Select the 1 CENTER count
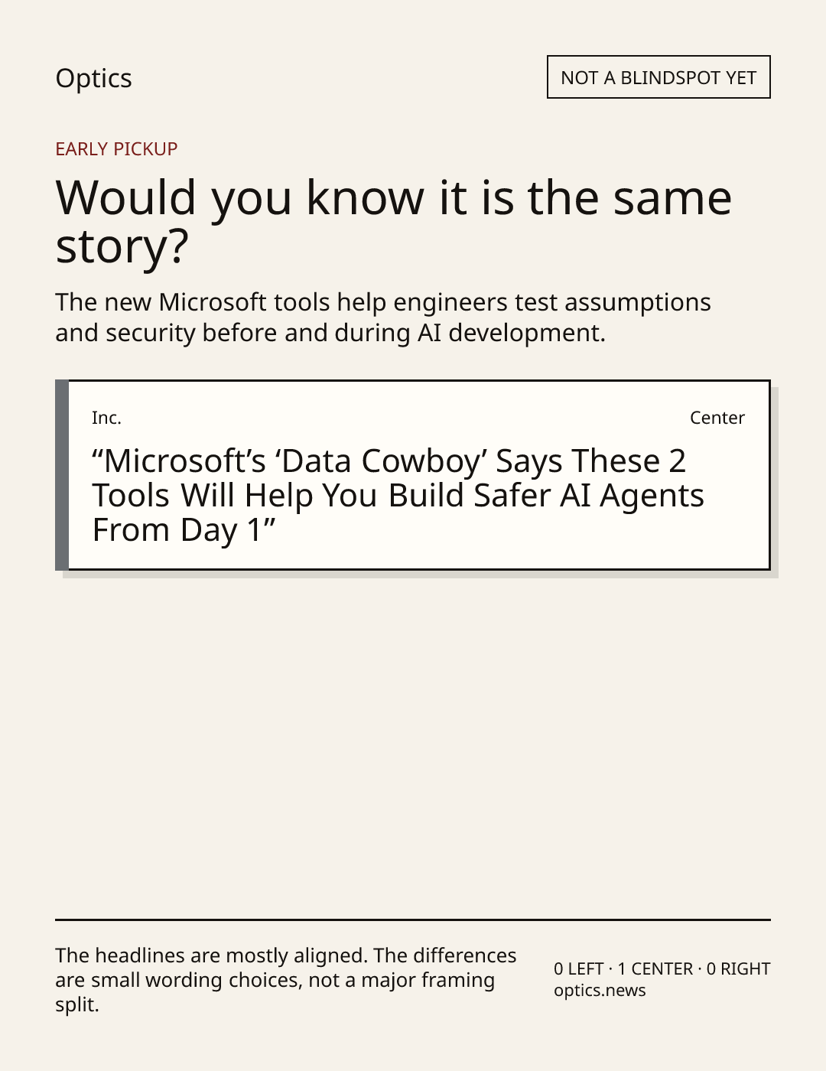 coord(655,969)
